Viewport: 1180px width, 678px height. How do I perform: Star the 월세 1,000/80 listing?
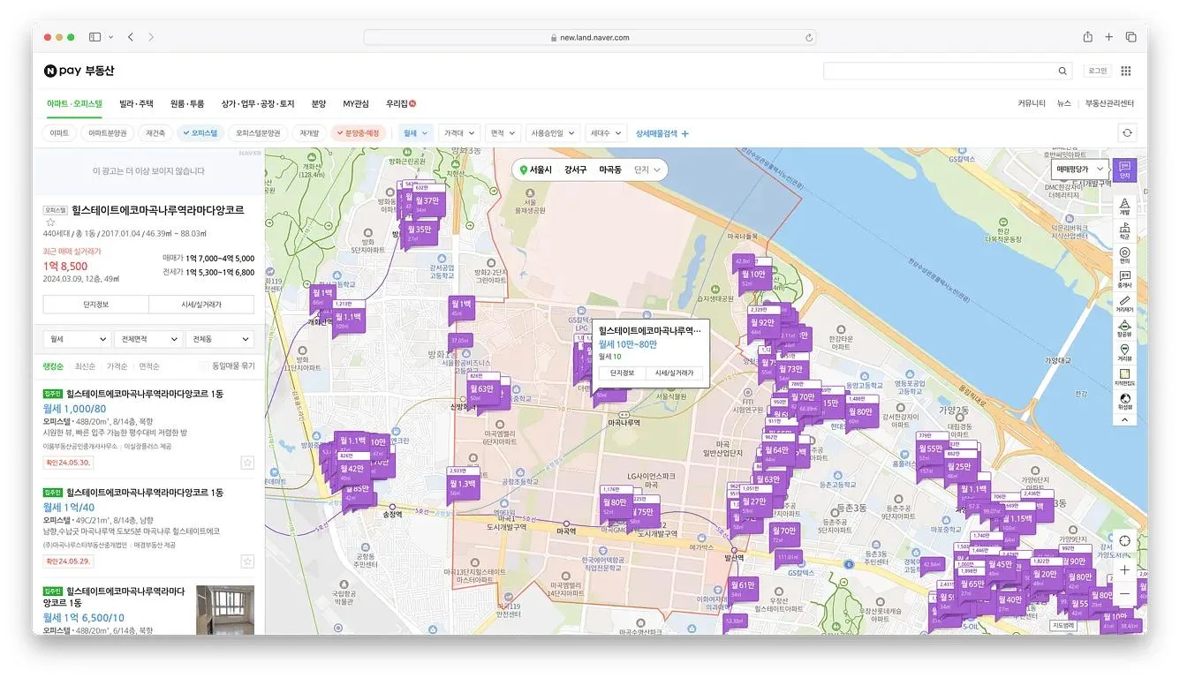[247, 463]
